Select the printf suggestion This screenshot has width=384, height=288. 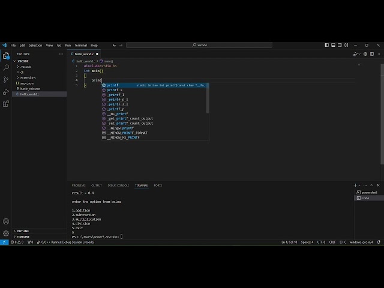(x=155, y=85)
